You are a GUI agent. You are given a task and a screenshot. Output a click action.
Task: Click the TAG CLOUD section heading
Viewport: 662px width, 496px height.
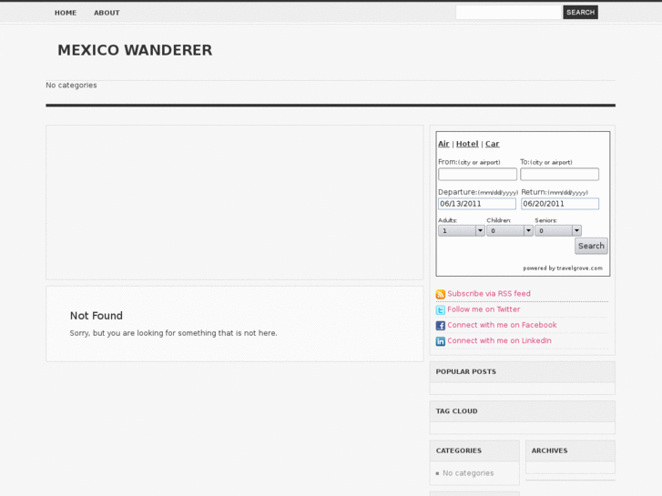pyautogui.click(x=456, y=410)
